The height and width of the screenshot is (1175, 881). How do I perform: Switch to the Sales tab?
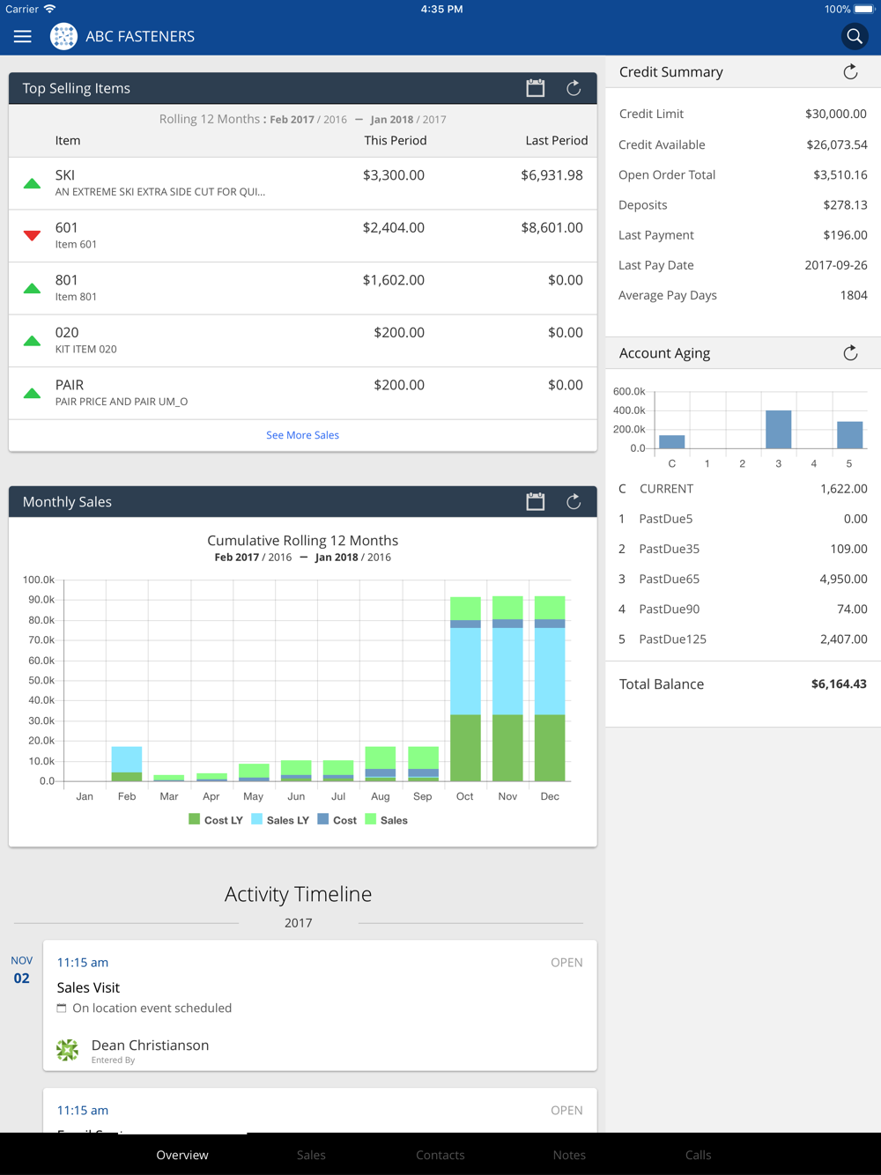coord(311,1155)
